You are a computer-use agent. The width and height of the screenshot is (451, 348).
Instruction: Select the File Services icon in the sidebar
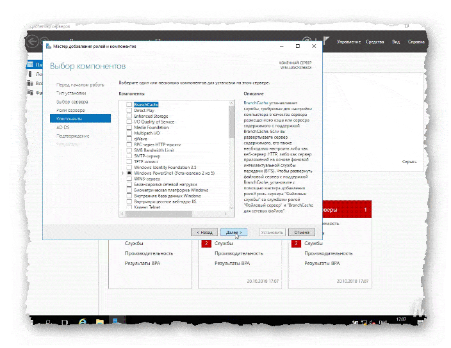click(x=30, y=93)
